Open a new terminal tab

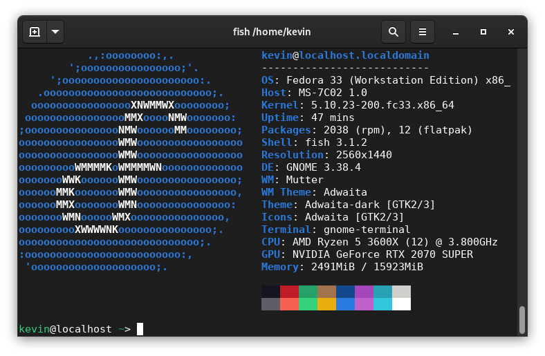click(x=35, y=32)
